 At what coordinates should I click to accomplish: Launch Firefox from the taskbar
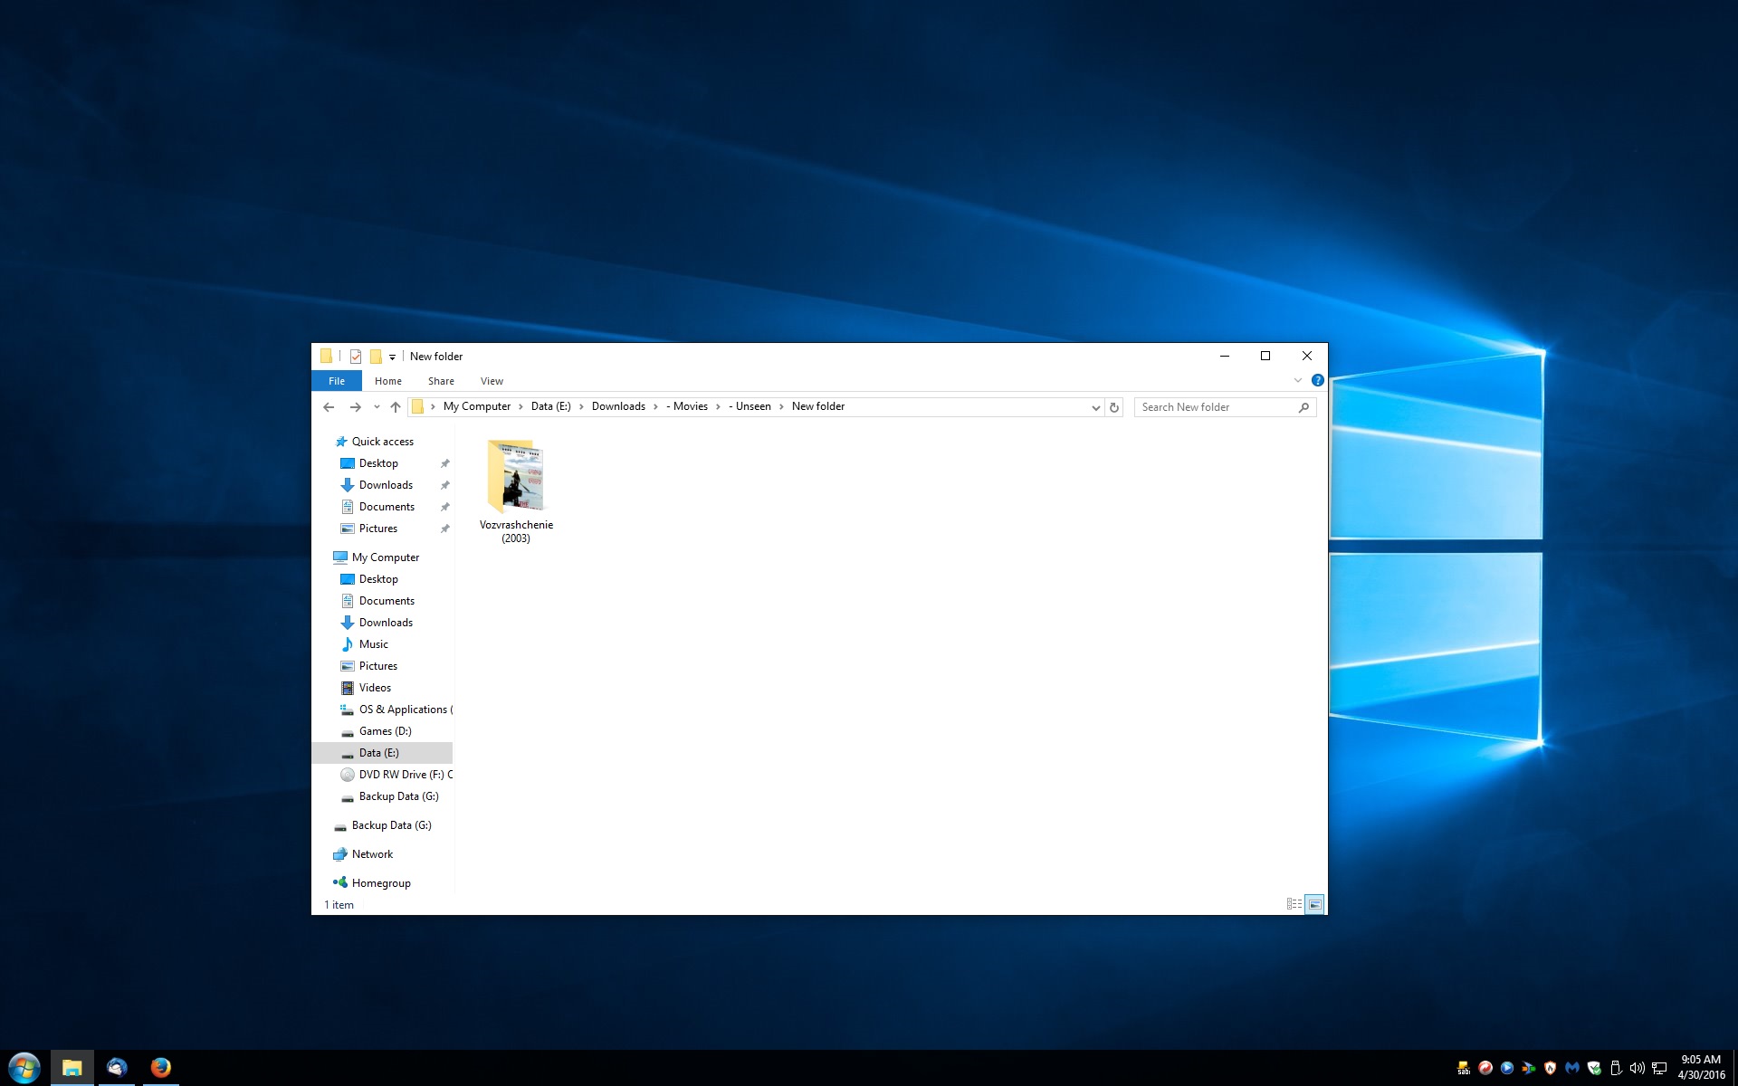pos(161,1068)
